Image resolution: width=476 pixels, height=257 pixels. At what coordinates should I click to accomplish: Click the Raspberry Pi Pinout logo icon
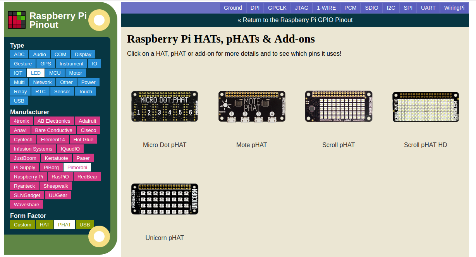(17, 20)
